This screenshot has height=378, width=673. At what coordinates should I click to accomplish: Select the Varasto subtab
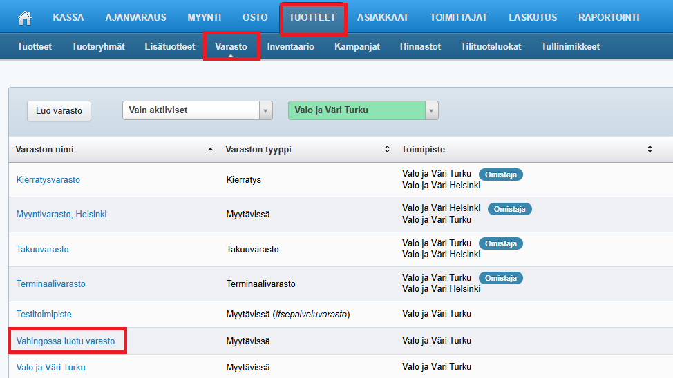[231, 47]
